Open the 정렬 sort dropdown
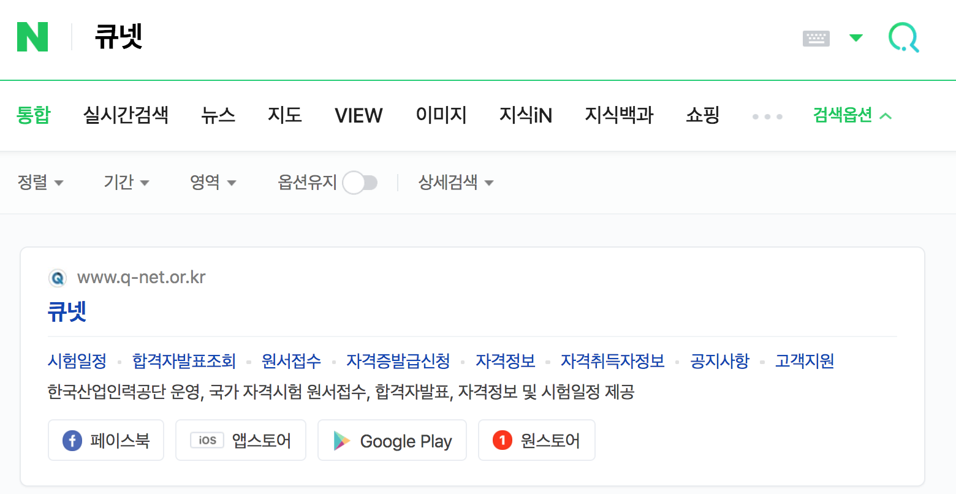956x494 pixels. tap(40, 182)
